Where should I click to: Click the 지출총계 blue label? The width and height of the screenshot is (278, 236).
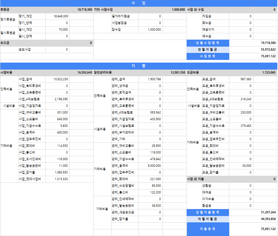208,229
